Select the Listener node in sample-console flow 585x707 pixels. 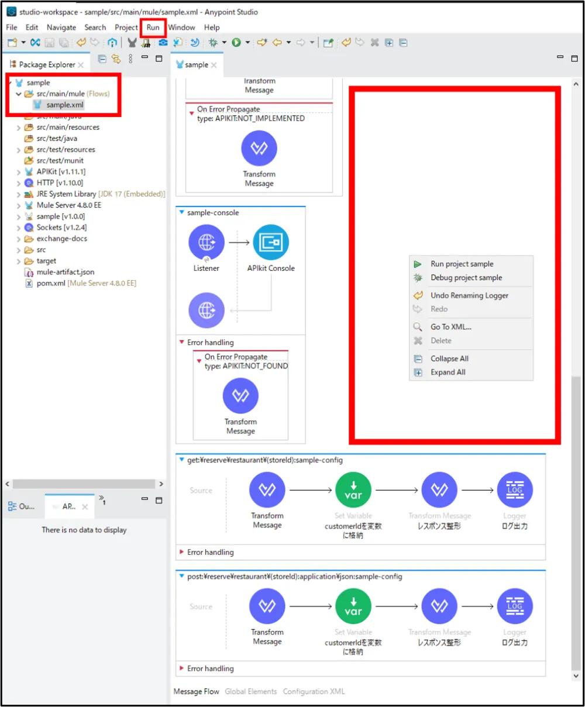207,243
